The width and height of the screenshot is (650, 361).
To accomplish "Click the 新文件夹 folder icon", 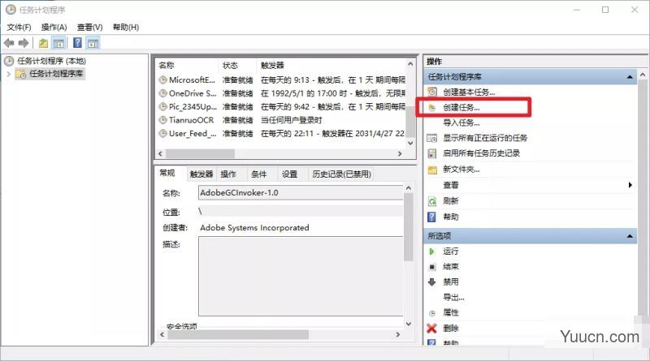I will 432,170.
